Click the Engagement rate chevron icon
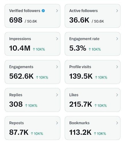 click(x=117, y=39)
